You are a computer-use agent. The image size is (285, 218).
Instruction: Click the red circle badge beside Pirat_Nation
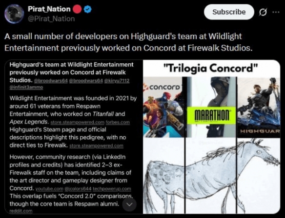tap(78, 9)
